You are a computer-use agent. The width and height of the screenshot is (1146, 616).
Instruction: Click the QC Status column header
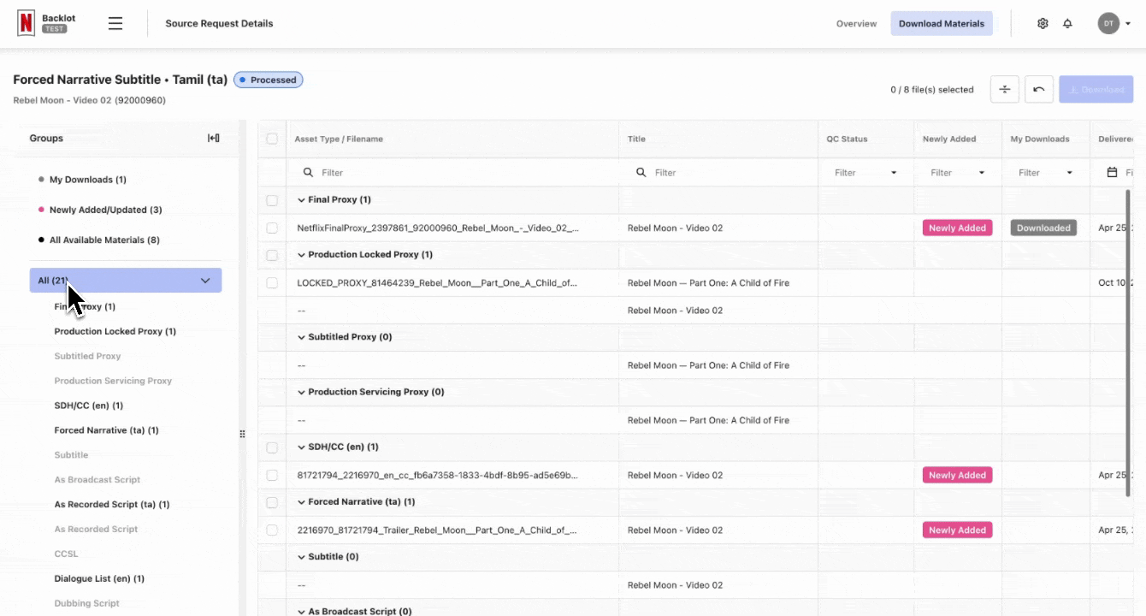847,139
